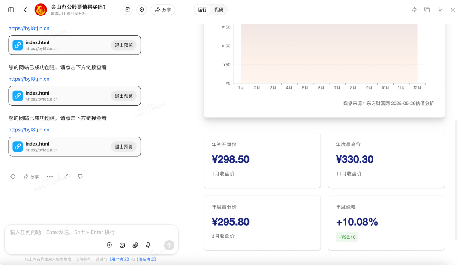
Task: Copy preview with duplicate icon
Action: pyautogui.click(x=427, y=10)
